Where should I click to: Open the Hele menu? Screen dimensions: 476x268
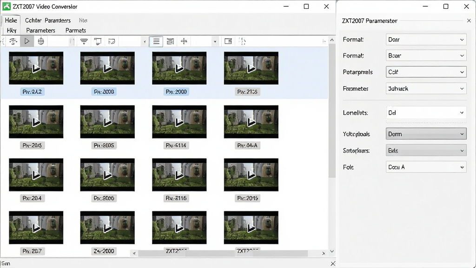[x=11, y=20]
